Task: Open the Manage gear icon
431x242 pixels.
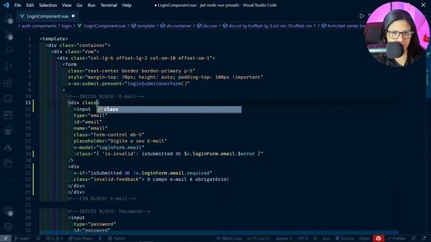Action: point(8,227)
